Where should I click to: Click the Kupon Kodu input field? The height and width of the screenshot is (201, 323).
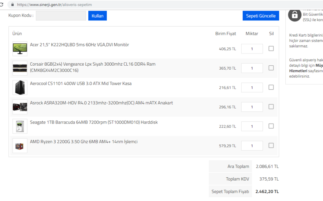coord(61,16)
